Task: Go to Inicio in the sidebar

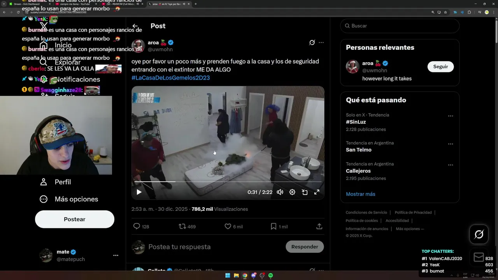Action: click(56, 45)
